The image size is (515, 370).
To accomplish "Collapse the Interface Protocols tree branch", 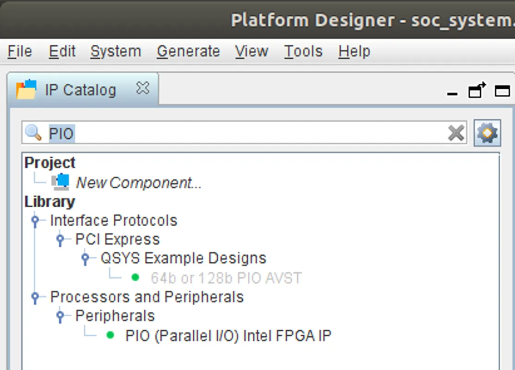I will coord(36,221).
